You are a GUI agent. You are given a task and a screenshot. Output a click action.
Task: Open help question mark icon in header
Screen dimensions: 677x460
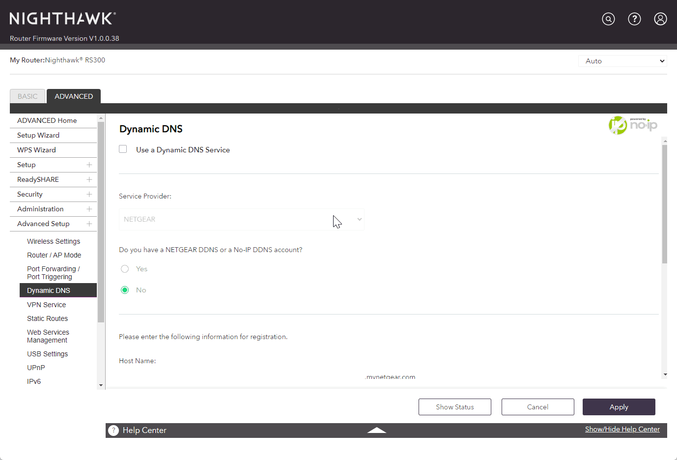(634, 19)
